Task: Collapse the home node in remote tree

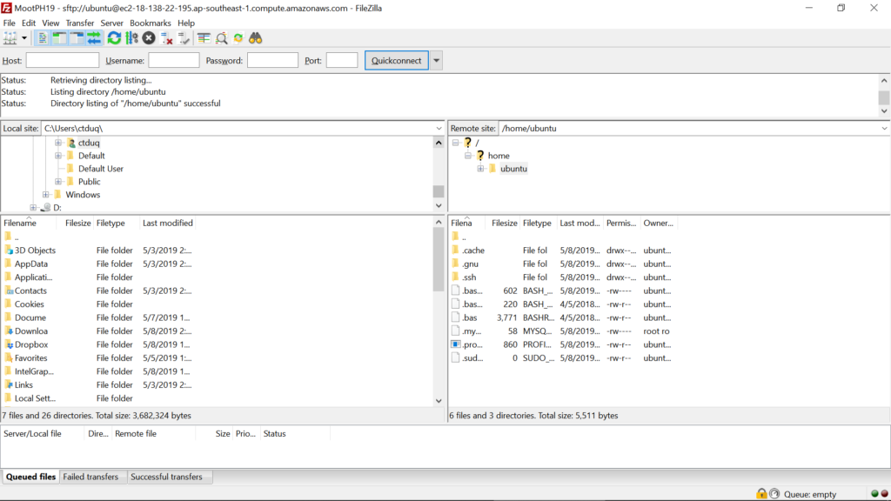Action: 467,156
